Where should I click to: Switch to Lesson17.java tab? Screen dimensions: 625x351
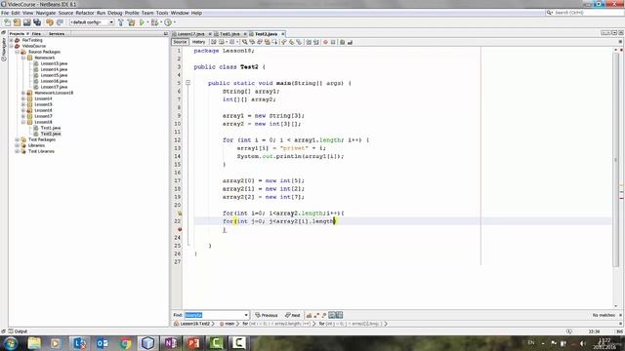coord(191,34)
